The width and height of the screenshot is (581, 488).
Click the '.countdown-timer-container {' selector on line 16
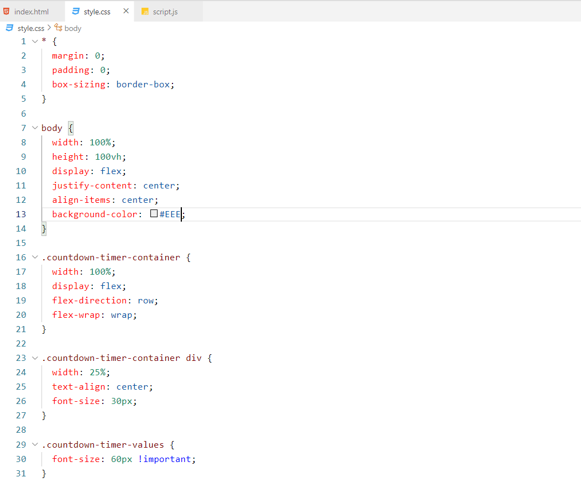116,257
